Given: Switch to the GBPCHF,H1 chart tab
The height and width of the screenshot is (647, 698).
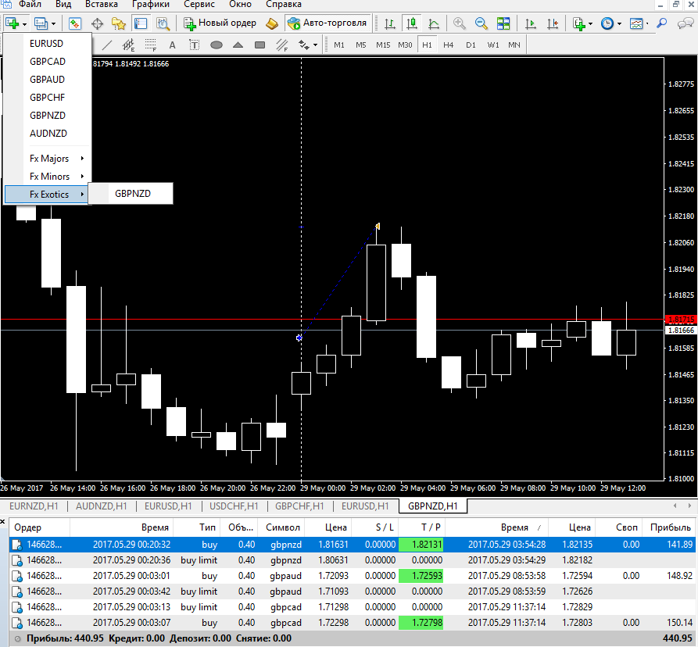Looking at the screenshot, I should click(299, 506).
